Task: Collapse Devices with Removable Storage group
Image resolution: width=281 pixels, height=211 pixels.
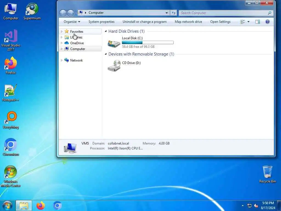Action: [106, 54]
